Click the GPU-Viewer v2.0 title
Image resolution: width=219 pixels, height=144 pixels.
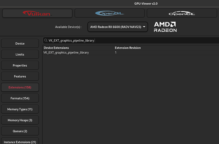point(146,3)
